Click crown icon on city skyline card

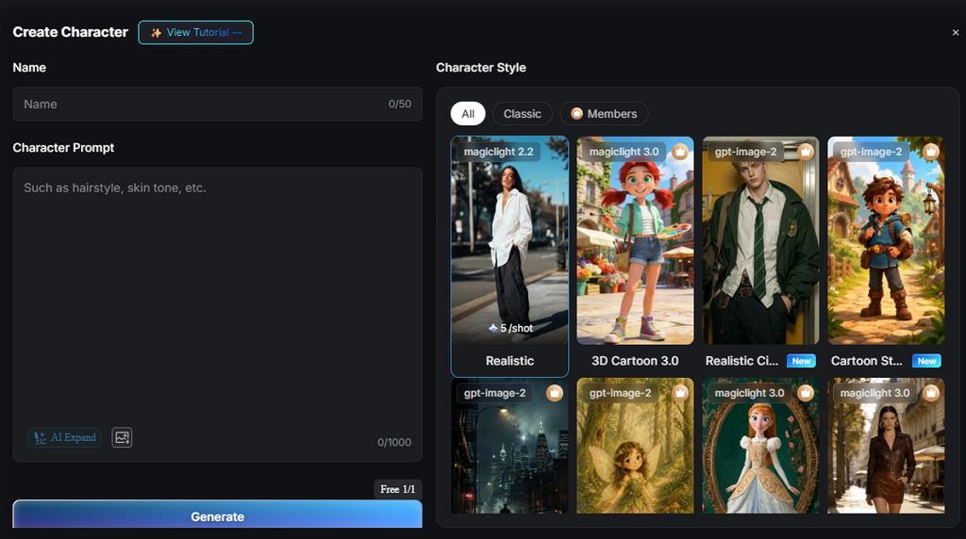coord(555,393)
